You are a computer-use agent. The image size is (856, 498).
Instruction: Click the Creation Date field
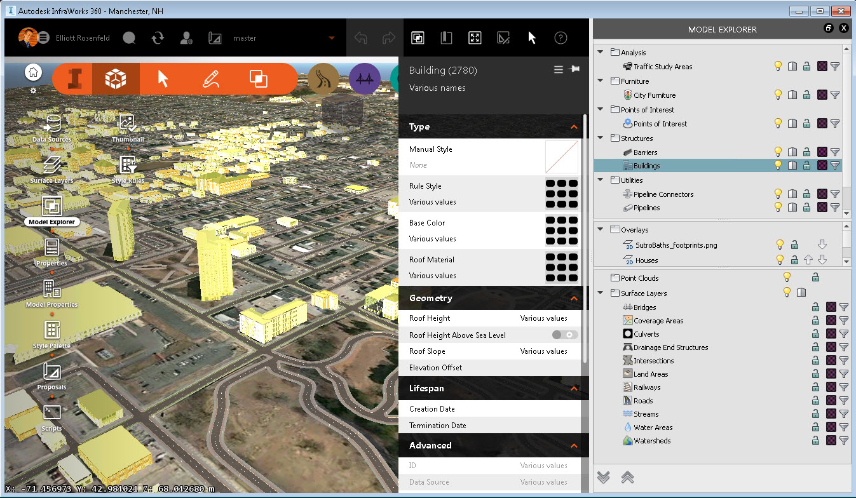489,408
